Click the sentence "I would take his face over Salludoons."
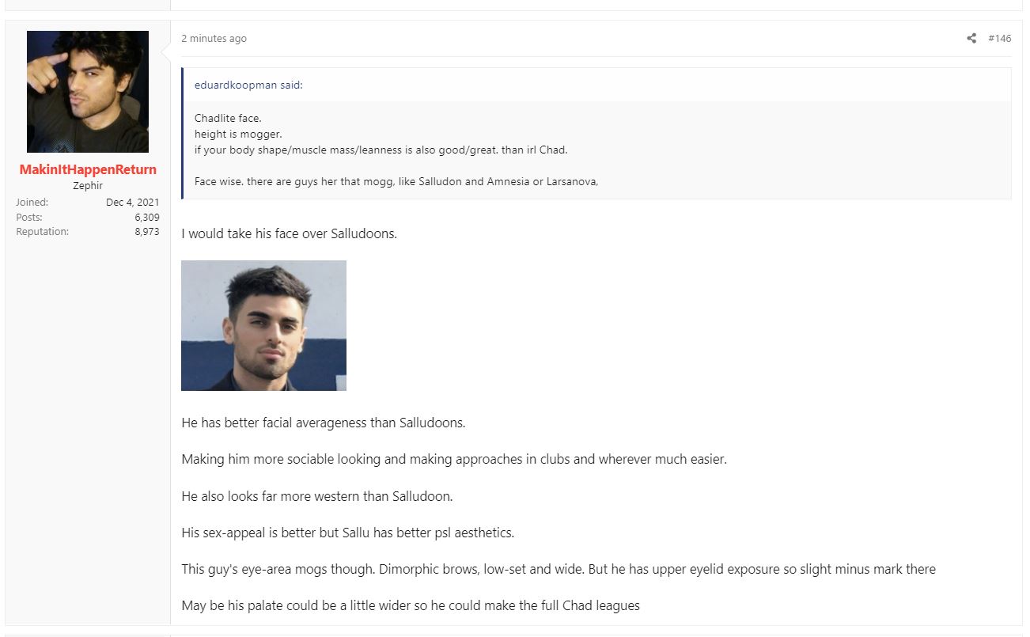 (290, 234)
